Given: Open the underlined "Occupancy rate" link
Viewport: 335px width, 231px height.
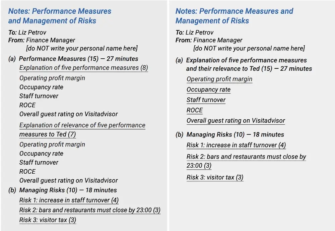Looking at the screenshot, I should [208, 90].
